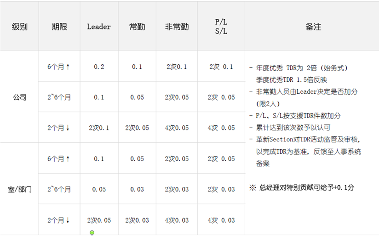The height and width of the screenshot is (236, 379).
Task: Click the 2次0.03 cell in the 常勤 column
Action: (137, 220)
